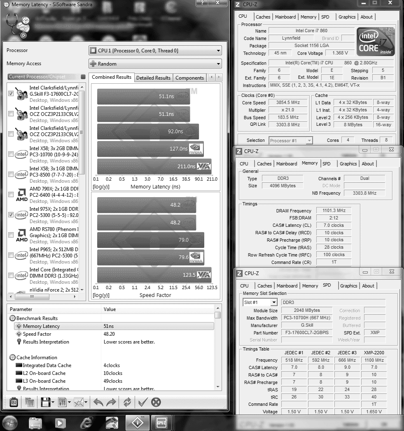The height and width of the screenshot is (431, 404).
Task: Switch to the Detailed Results tab
Action: pos(153,78)
